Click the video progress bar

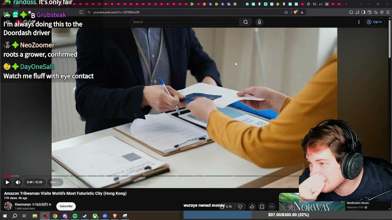[151, 176]
